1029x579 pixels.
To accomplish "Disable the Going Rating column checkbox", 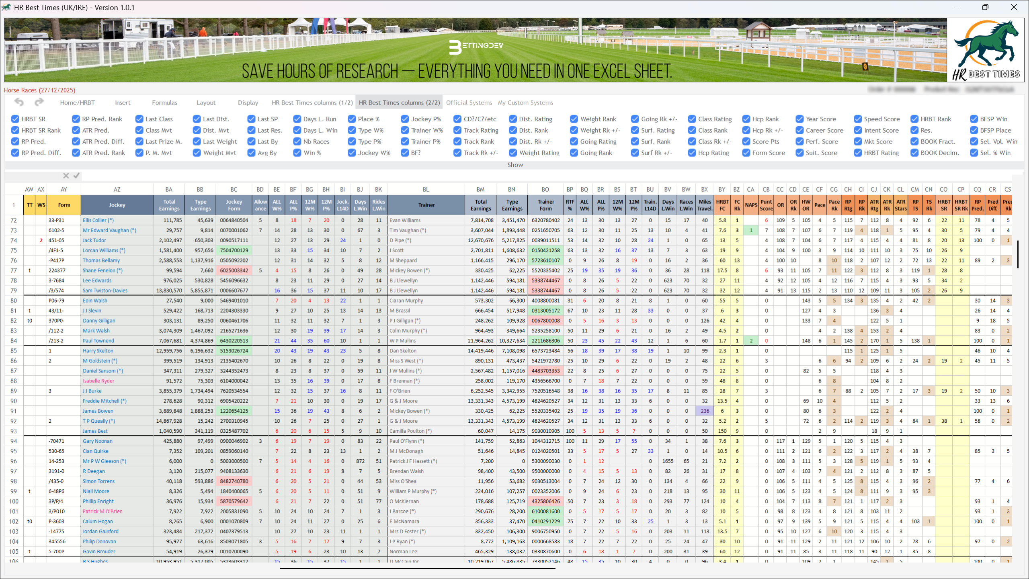I will pos(574,141).
